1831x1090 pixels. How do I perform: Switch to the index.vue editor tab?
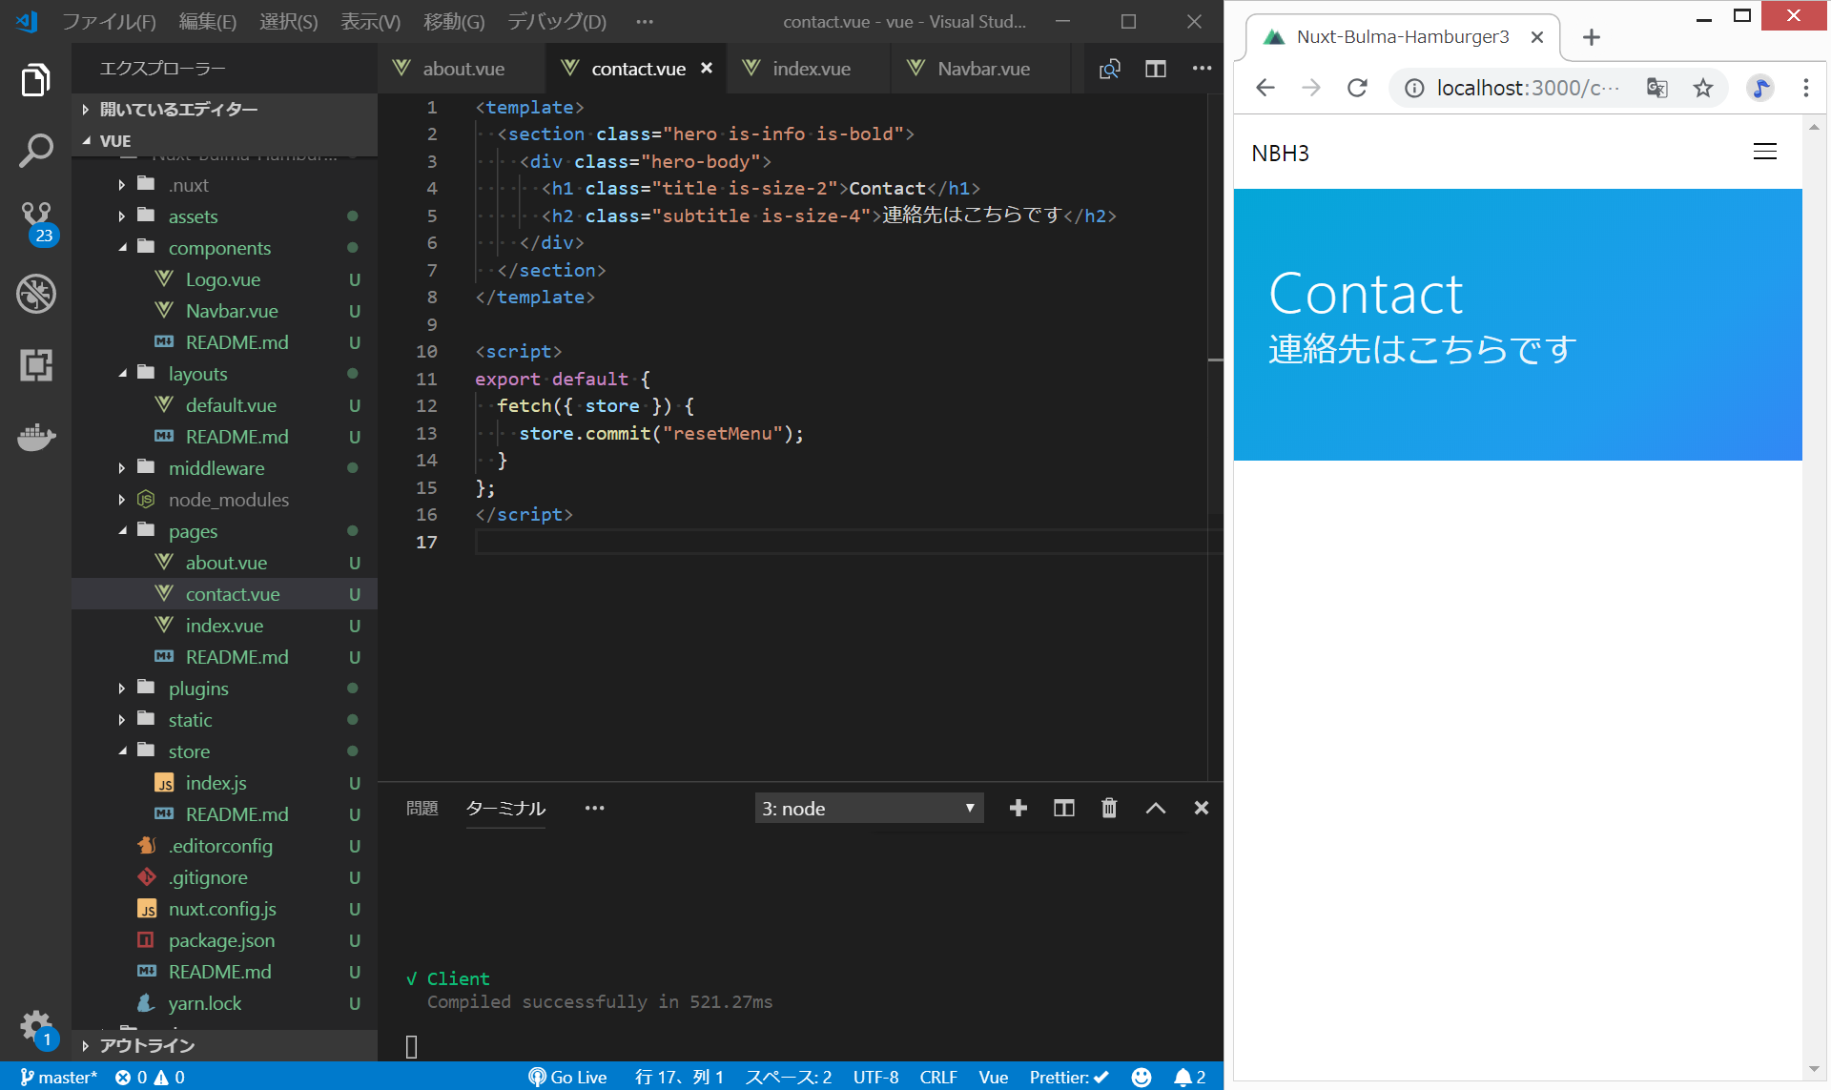811,69
